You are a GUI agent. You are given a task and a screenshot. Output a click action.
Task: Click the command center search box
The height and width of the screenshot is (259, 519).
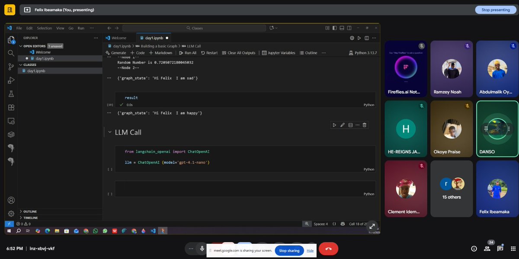tap(194, 28)
